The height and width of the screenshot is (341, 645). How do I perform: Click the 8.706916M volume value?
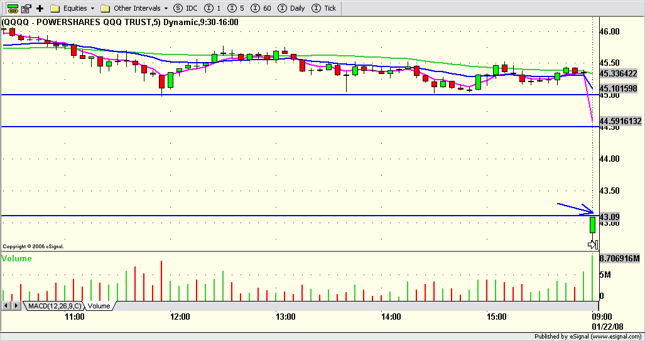point(619,258)
